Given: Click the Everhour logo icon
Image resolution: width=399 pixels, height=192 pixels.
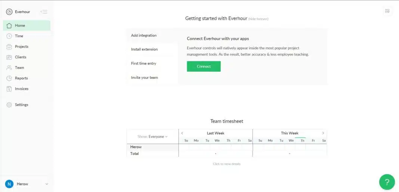Looking at the screenshot, I should tap(9, 12).
